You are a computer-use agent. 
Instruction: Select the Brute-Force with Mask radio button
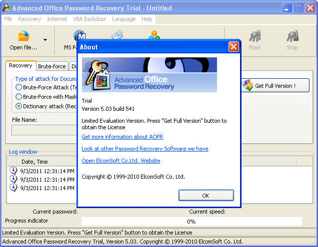18,97
